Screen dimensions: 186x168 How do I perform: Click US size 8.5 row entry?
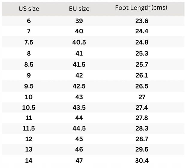click(29, 64)
